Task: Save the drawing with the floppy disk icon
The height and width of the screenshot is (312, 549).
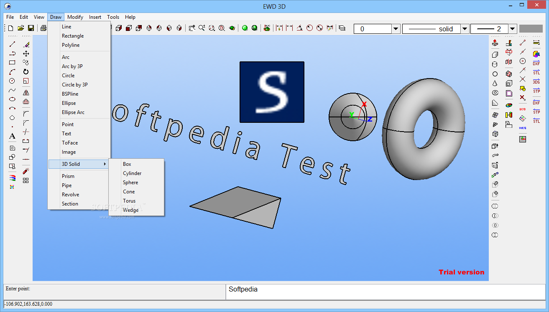Action: 31,28
